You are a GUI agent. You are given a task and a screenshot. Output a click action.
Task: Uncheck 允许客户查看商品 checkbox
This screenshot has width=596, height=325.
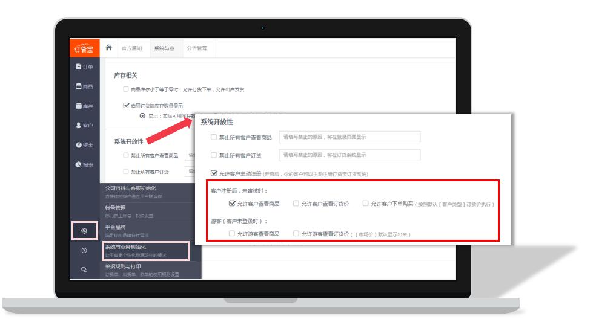[232, 203]
